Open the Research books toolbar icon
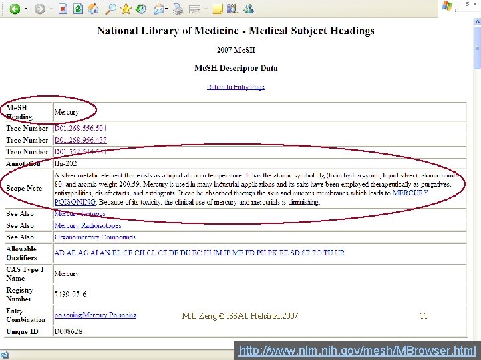This screenshot has height=360, width=481. pyautogui.click(x=232, y=9)
